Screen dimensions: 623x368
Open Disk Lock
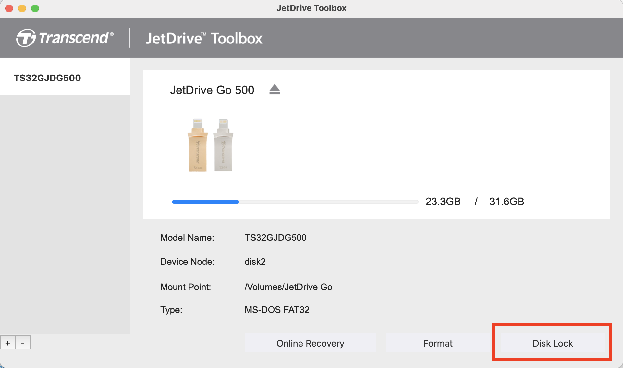pyautogui.click(x=553, y=343)
